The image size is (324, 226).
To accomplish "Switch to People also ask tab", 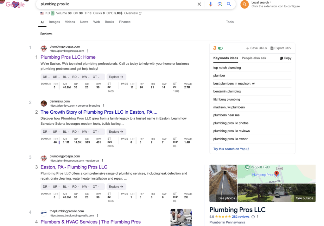I will click(254, 58).
